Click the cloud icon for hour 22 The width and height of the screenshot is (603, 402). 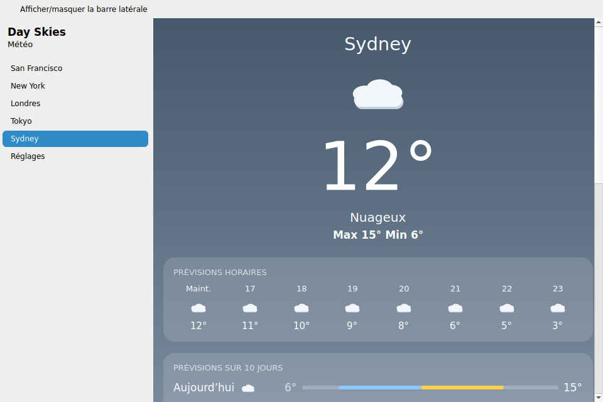(x=507, y=308)
